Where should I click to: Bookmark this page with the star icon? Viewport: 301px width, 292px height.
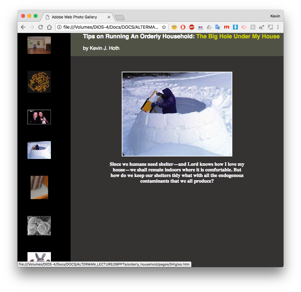(164, 27)
